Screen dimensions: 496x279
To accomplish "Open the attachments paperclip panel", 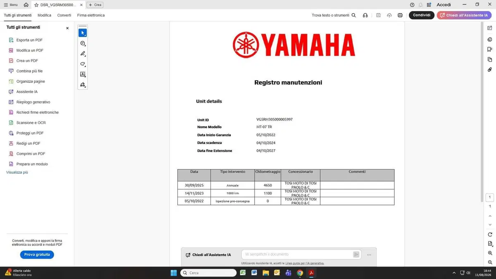I will point(490,69).
